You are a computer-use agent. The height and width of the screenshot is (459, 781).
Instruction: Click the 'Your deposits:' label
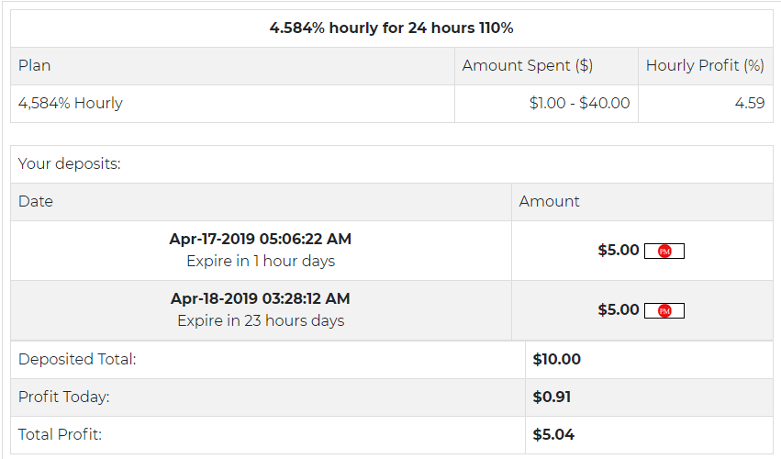[70, 164]
